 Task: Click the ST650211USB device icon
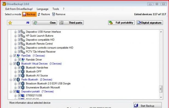click(x=23, y=95)
